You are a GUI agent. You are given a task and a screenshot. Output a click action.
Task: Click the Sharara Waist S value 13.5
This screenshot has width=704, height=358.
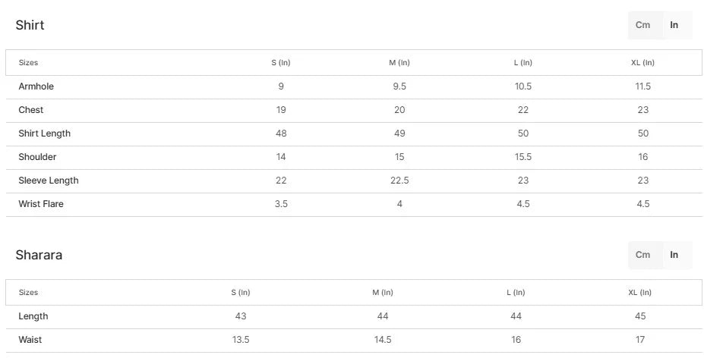(x=241, y=340)
